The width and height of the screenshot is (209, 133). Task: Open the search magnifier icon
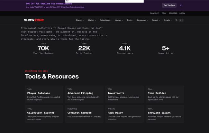[x=177, y=20]
